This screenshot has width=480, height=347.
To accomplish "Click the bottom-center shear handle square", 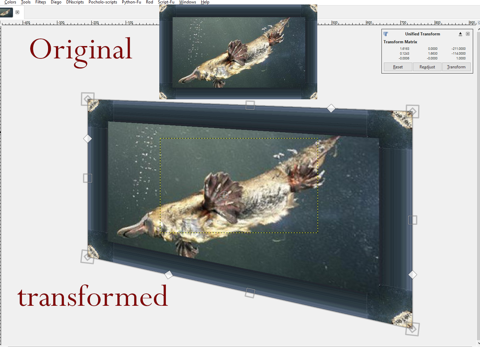I will pos(250,293).
